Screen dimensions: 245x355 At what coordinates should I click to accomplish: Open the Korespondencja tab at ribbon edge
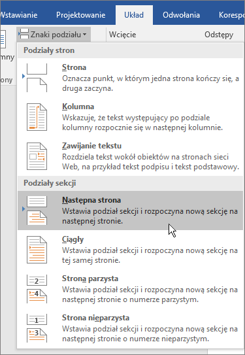pos(232,15)
